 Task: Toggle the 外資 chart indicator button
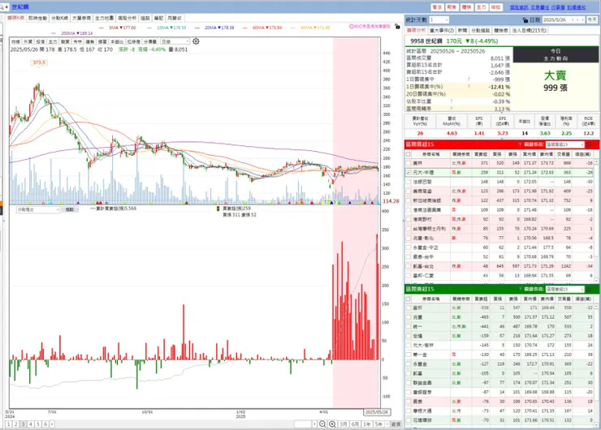(28, 41)
